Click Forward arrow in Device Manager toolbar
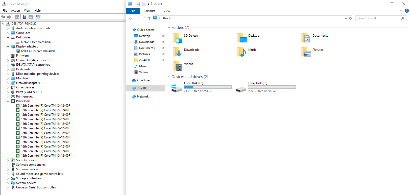The image size is (410, 195). [x=9, y=17]
